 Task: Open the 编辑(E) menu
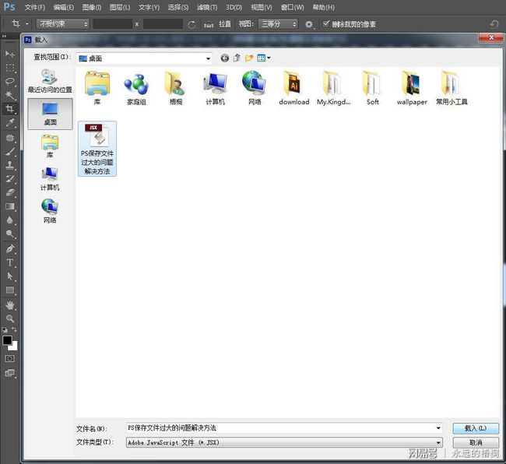click(64, 7)
